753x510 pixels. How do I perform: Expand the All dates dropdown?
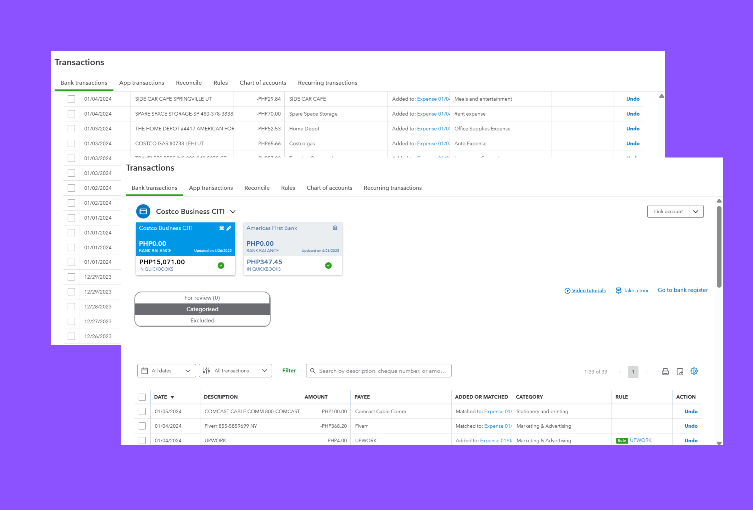pos(167,371)
